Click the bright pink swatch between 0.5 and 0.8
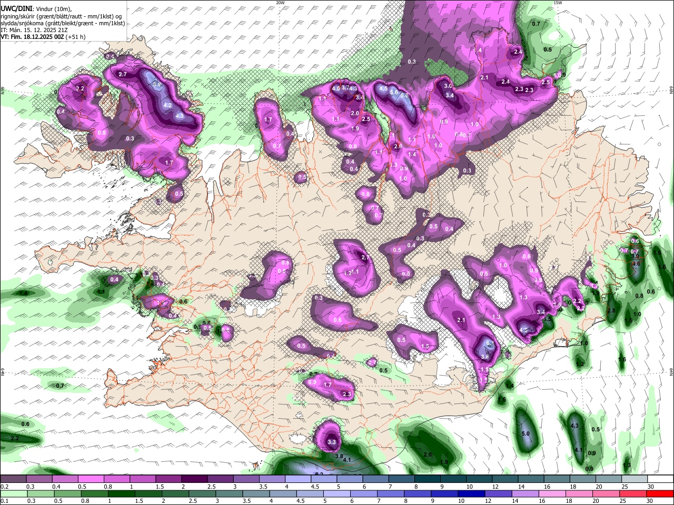The image size is (674, 505). 91,479
